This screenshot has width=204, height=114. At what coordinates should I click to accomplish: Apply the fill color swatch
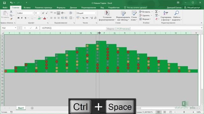point(39,18)
